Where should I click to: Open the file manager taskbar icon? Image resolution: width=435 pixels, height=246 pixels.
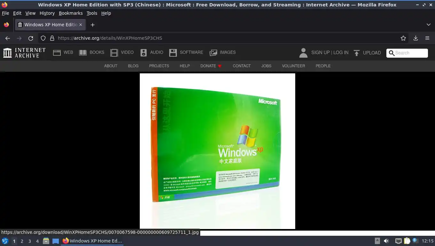[x=46, y=241]
